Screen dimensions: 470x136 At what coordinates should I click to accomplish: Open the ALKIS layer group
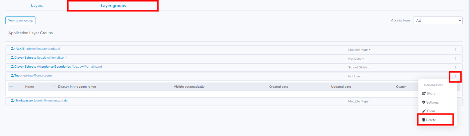tap(20, 49)
